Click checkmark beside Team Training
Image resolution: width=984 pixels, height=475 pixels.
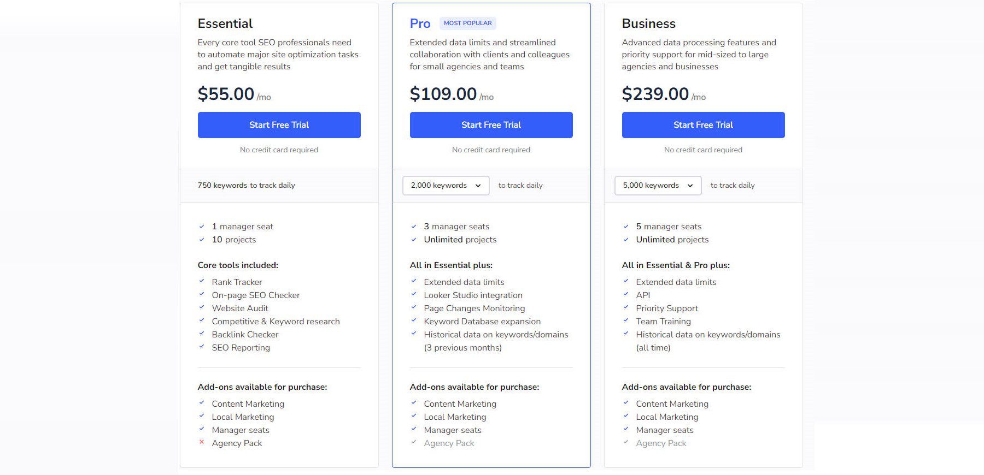[625, 321]
